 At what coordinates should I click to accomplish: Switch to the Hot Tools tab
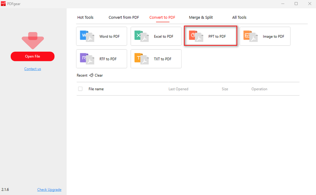tap(85, 17)
